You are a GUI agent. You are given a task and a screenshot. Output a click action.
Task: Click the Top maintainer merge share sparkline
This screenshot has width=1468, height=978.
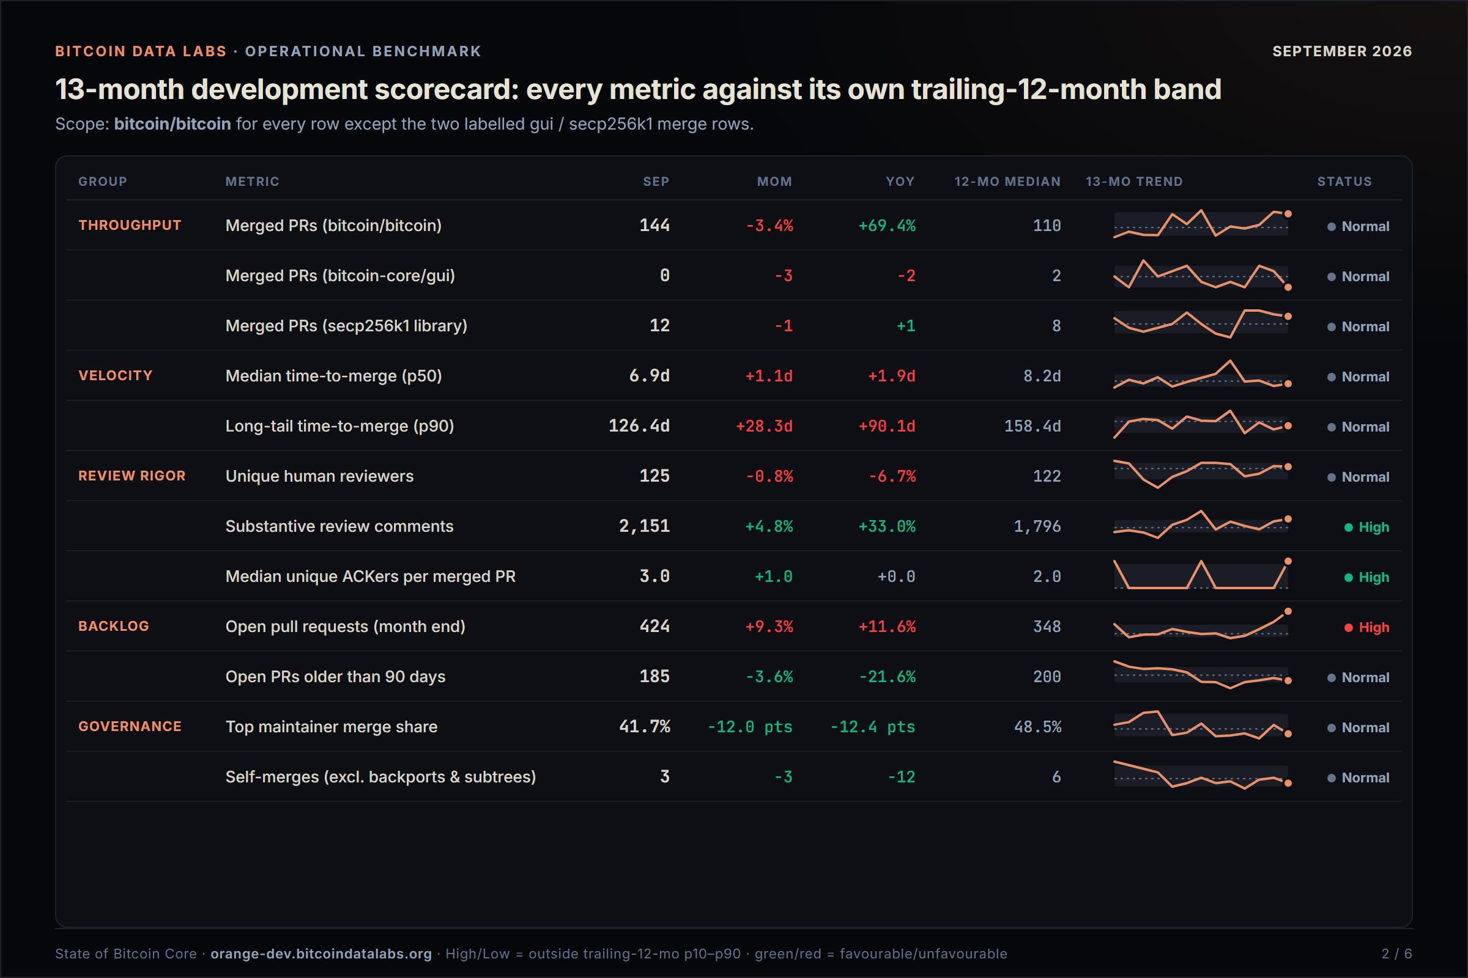coord(1202,726)
